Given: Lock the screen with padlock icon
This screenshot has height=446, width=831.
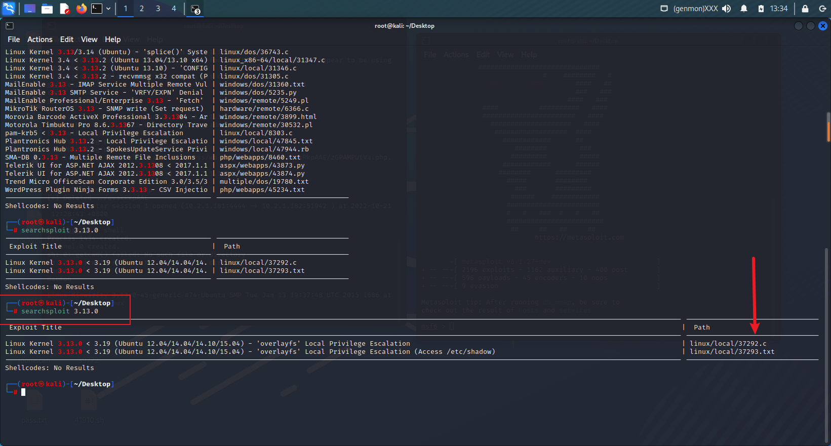Looking at the screenshot, I should [x=805, y=9].
